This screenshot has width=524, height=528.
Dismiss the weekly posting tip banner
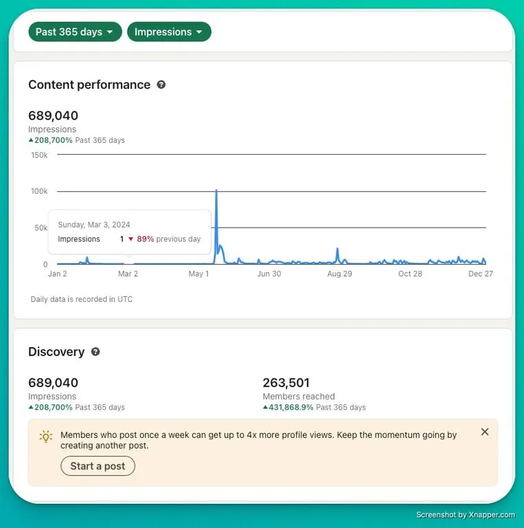(485, 432)
